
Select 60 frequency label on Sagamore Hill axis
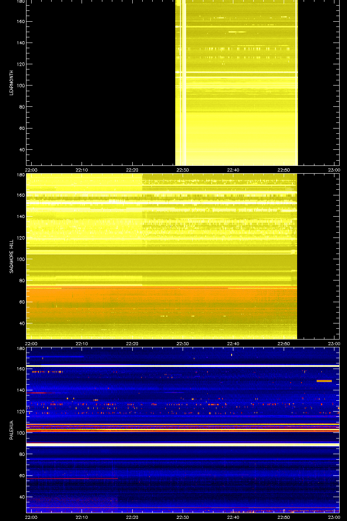coord(22,302)
